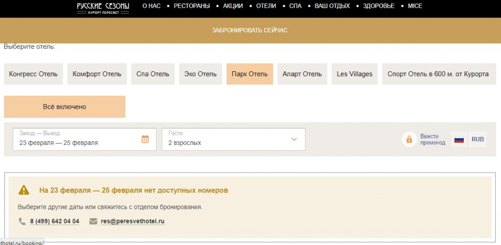Screen dimensions: 501x245
Task: Call the 8 (499) 642 04 04 number link
Action: [x=54, y=221]
